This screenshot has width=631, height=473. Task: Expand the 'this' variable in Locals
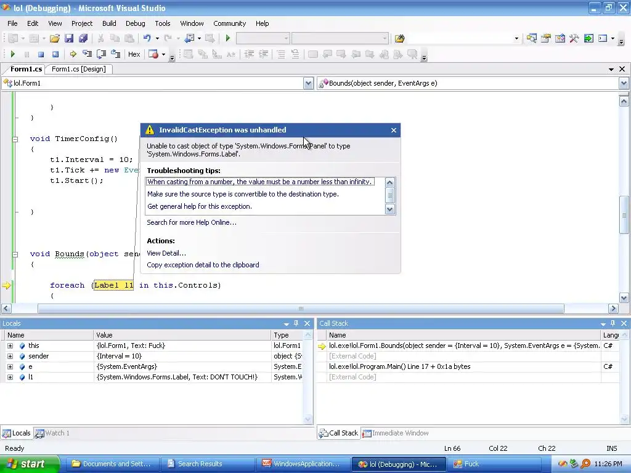(x=10, y=346)
